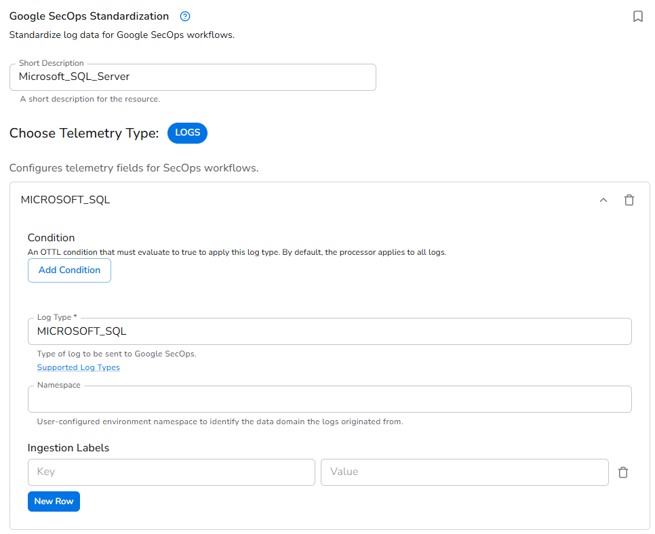Click the MICROSOFT_SQL section header text
Image resolution: width=655 pixels, height=534 pixels.
click(x=65, y=200)
